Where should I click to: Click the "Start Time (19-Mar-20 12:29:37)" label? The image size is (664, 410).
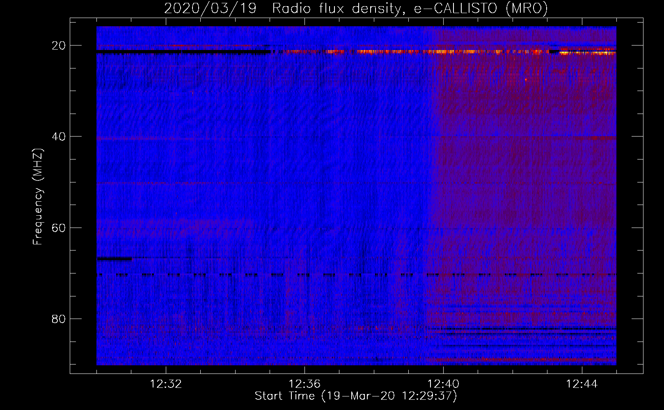(x=356, y=396)
